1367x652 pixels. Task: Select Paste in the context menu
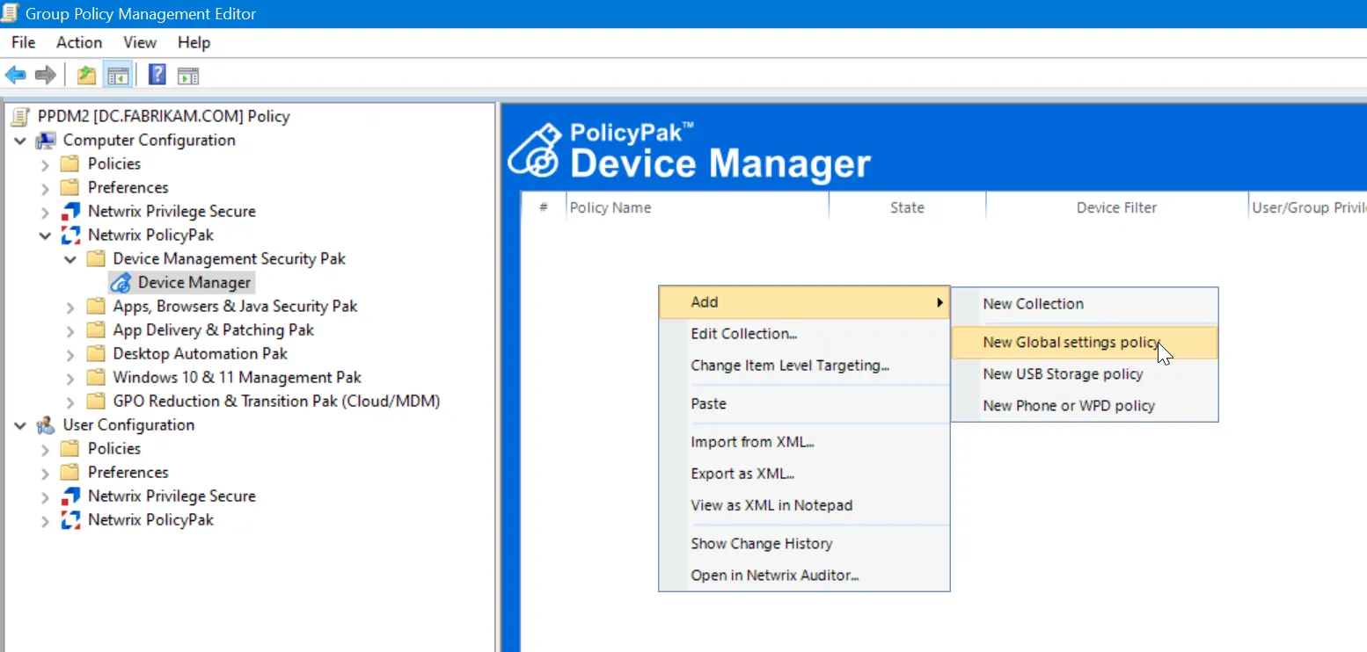[804, 404]
